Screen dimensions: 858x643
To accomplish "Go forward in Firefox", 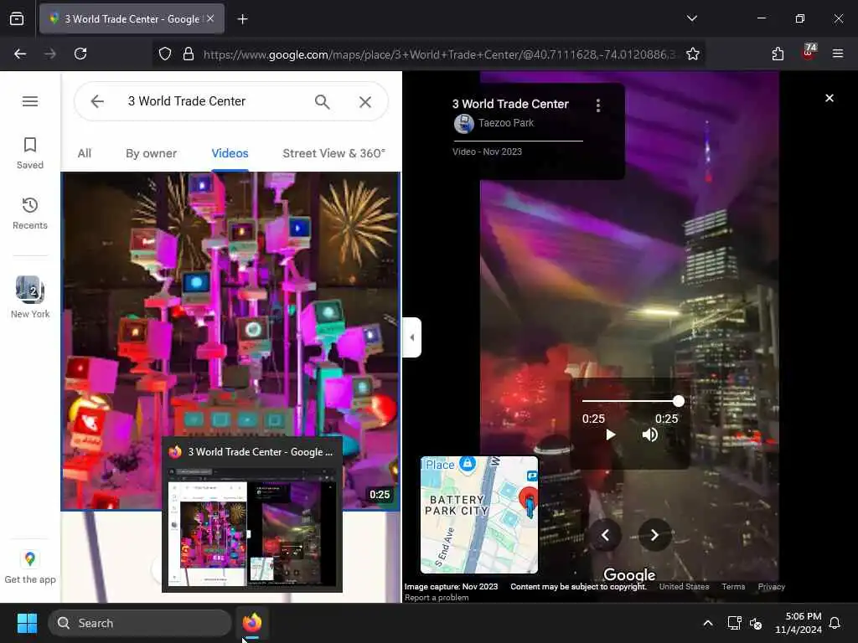I will [50, 54].
